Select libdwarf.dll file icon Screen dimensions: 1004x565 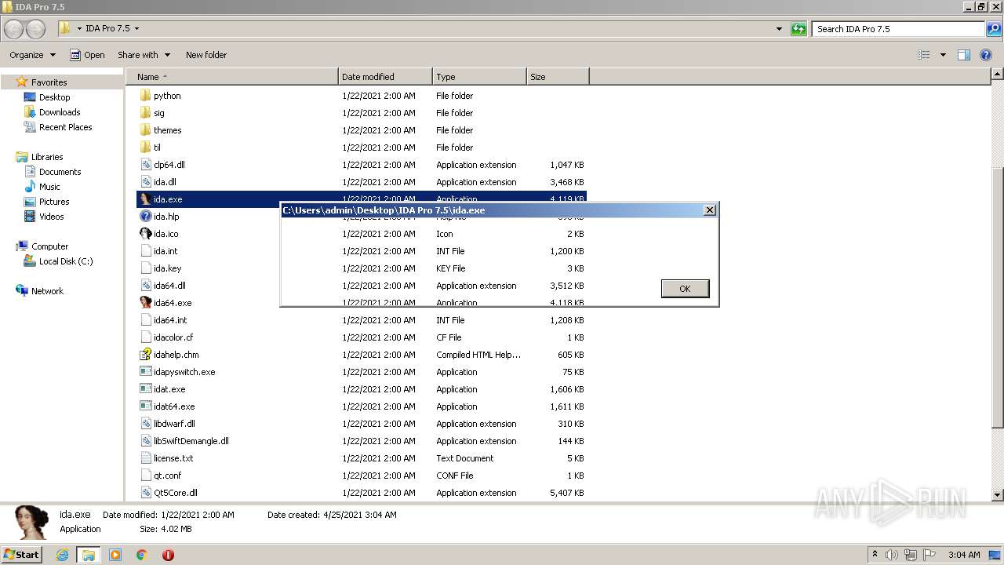(145, 424)
